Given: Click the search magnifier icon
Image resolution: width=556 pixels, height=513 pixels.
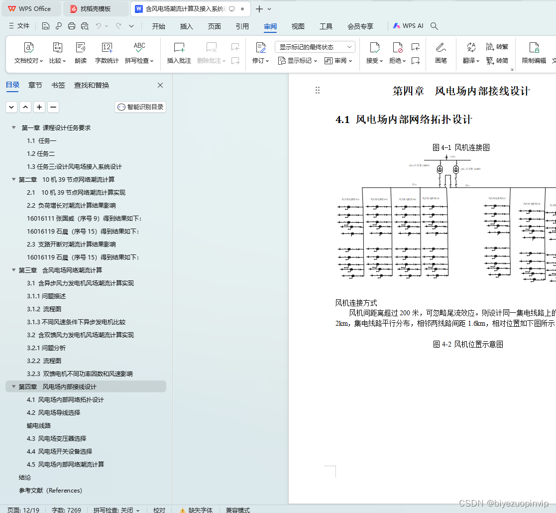Looking at the screenshot, I should pos(434,26).
